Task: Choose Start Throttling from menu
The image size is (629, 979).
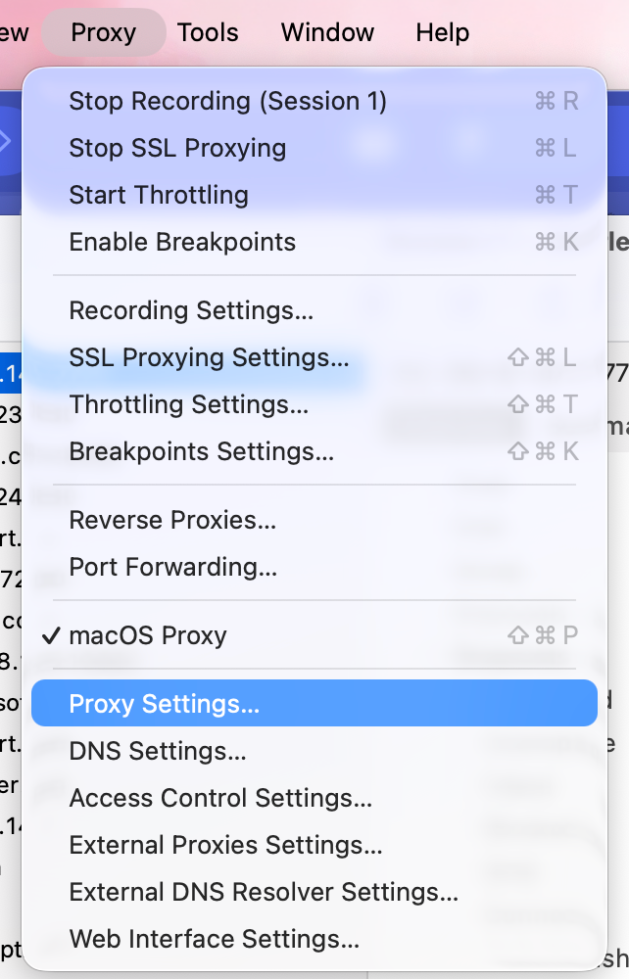Action: (x=157, y=195)
